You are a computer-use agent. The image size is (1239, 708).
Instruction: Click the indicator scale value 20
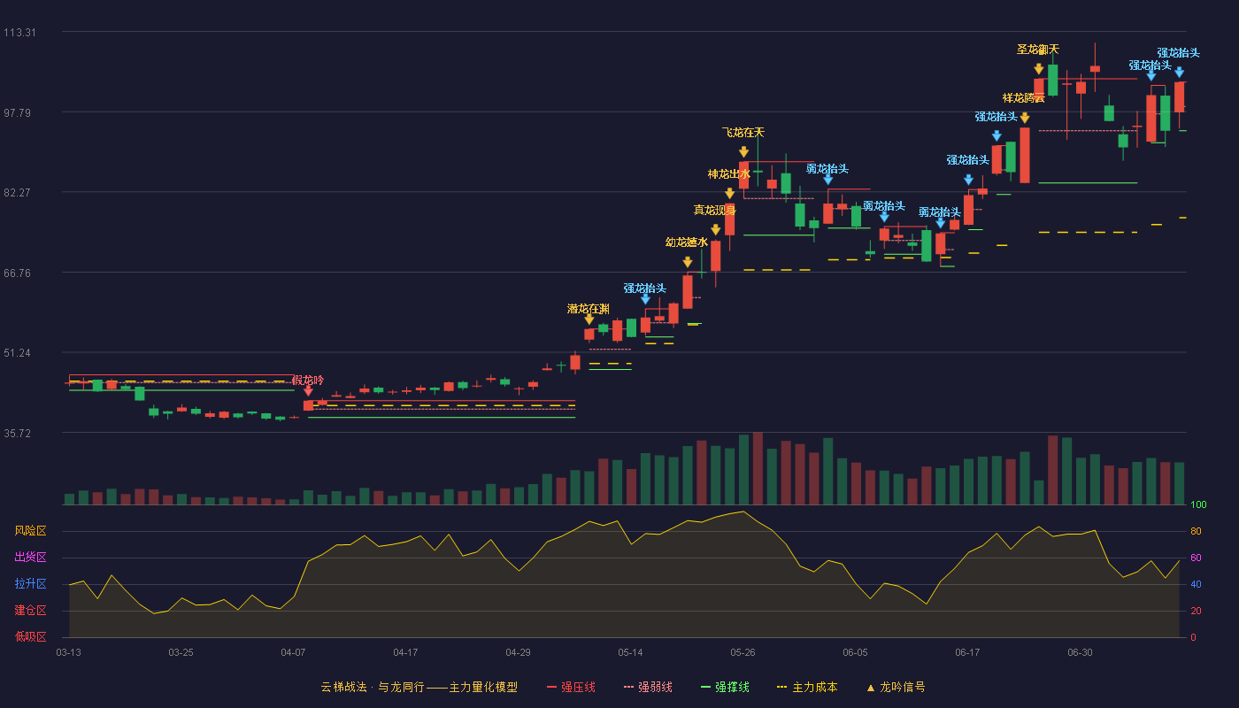click(x=1196, y=612)
